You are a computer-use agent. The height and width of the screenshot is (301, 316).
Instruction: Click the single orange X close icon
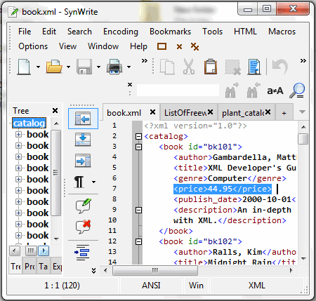click(179, 46)
